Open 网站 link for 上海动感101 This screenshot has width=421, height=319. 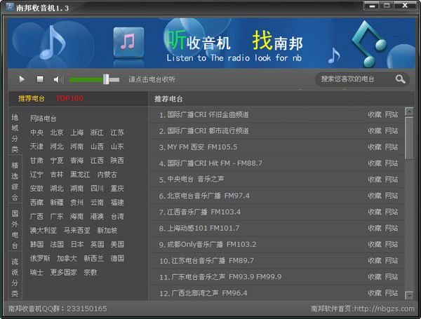pyautogui.click(x=391, y=229)
